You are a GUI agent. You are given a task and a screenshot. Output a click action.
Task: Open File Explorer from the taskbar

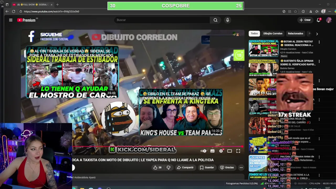(82, 188)
